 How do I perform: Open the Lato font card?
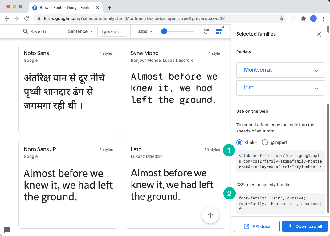(x=175, y=185)
